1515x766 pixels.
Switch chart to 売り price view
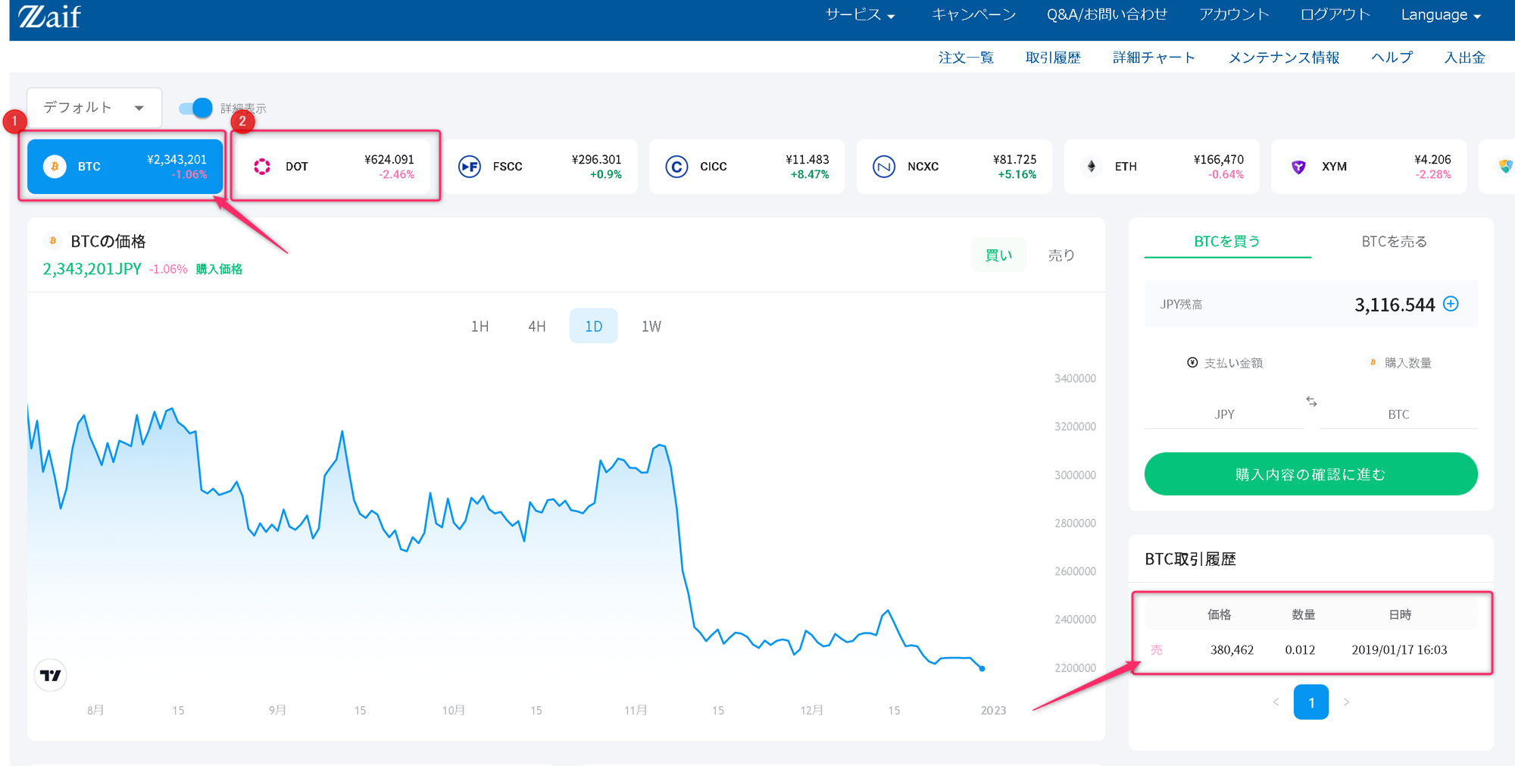point(1061,255)
